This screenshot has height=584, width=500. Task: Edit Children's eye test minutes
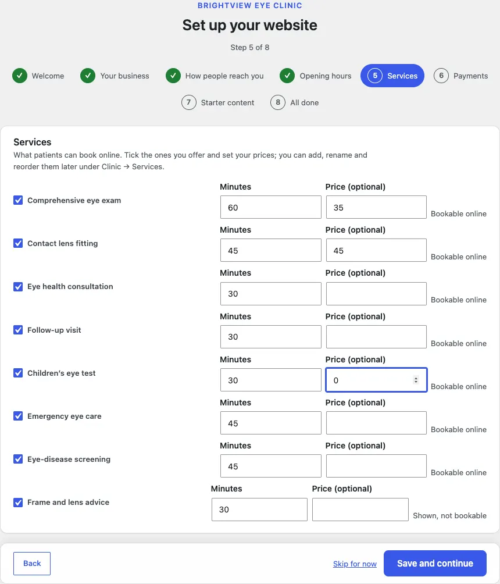(271, 380)
